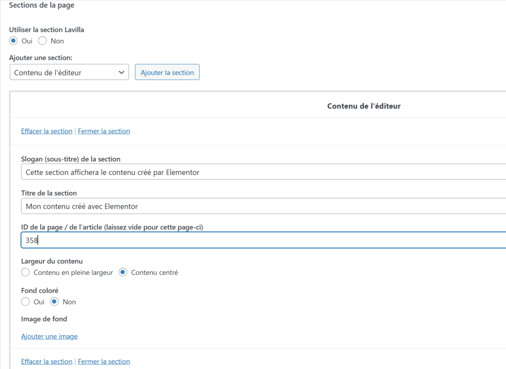Viewport: 506px width, 369px height.
Task: Click the Slogan (sous-titre) de la section label
Action: pos(71,159)
